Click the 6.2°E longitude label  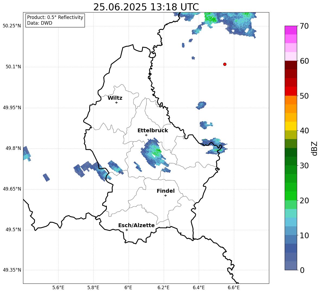coord(163,288)
